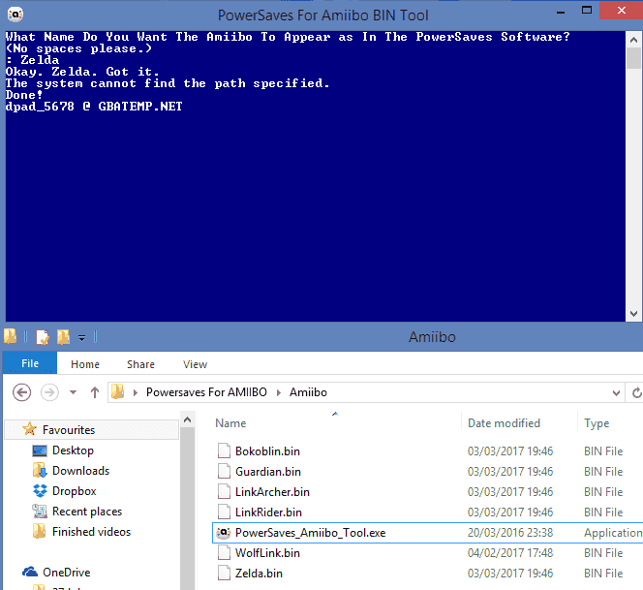Click the PowerSaves_Amiibo_Tool.exe application icon
Screen dimensions: 643x590
(224, 533)
